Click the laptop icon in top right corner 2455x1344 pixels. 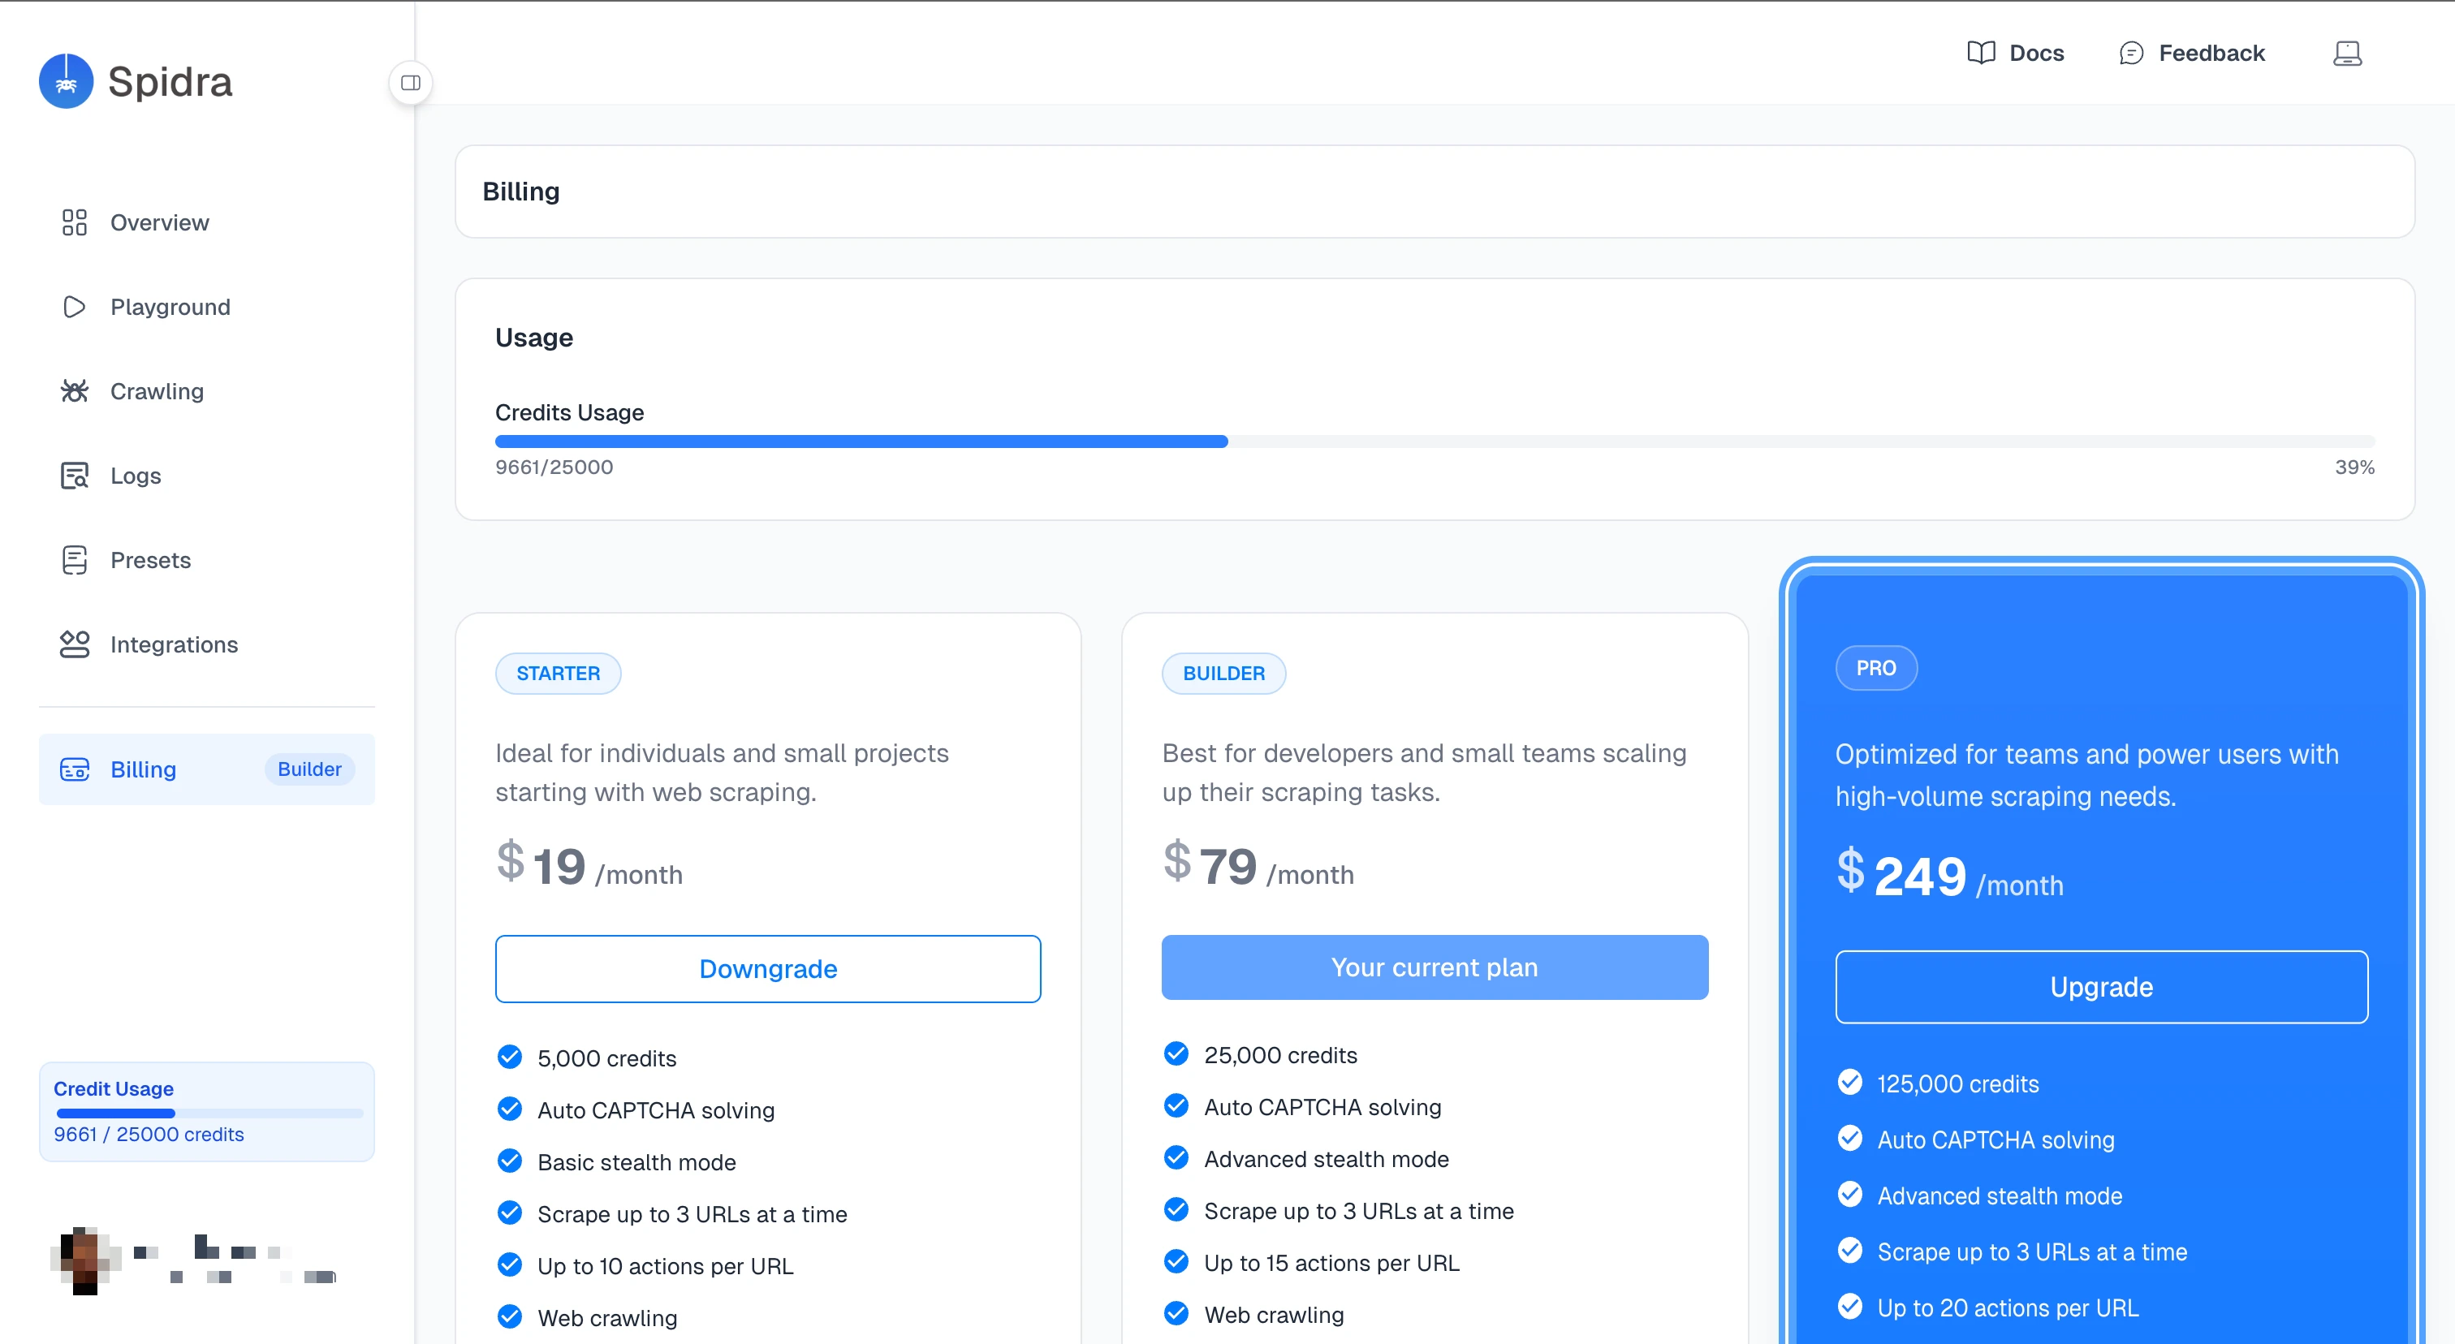pyautogui.click(x=2346, y=54)
